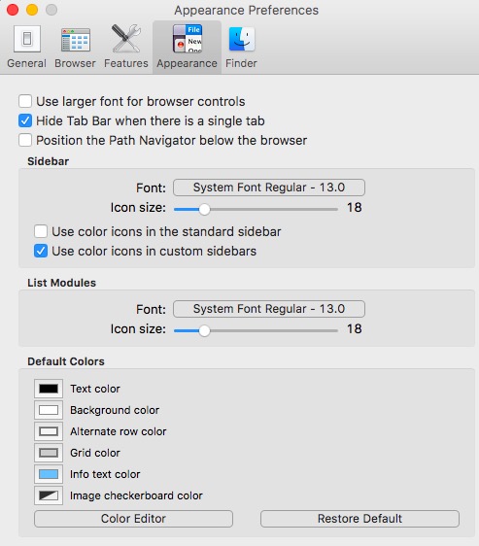The width and height of the screenshot is (479, 546).
Task: Uncheck Hide Tab Bar when single tab
Action: pos(25,120)
